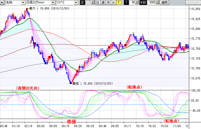Click the 09:20 time axis label
Viewport: 201px width, 129px height.
click(78, 126)
